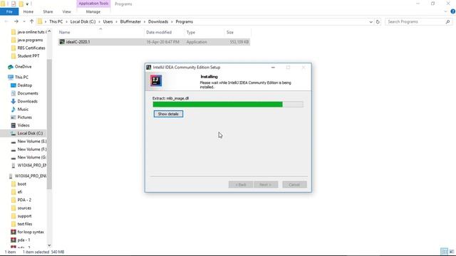Screen dimensions: 456x256
Task: Sort files by Name column header
Action: click(x=65, y=32)
